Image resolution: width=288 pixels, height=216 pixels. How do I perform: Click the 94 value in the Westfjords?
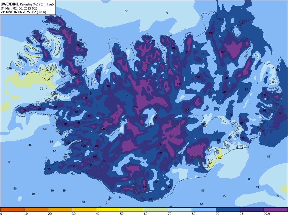point(23,74)
